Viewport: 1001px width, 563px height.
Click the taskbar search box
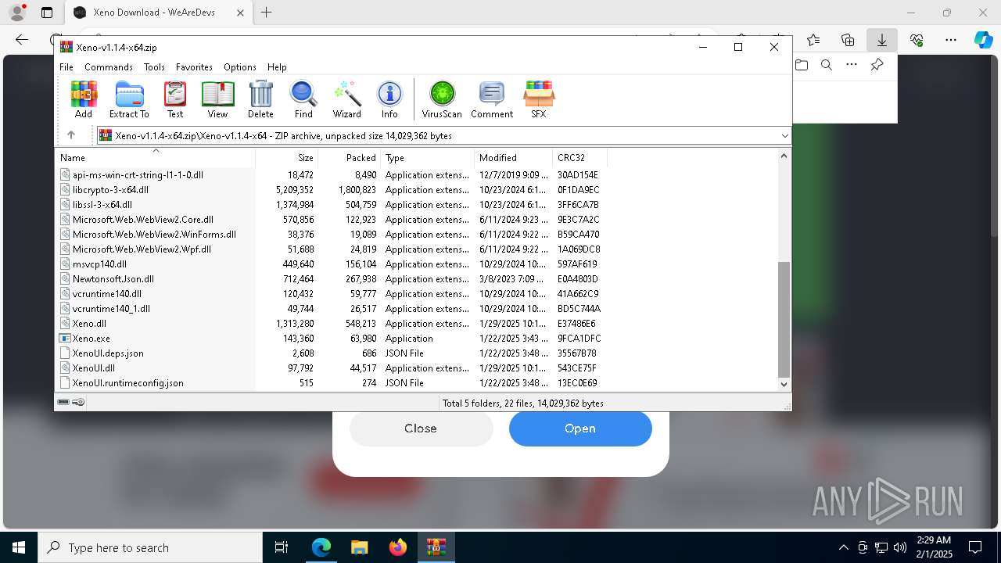click(150, 547)
